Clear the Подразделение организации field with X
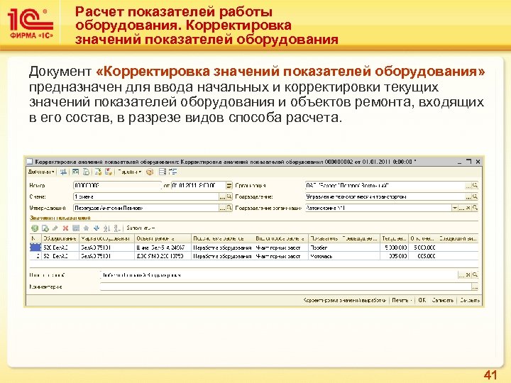Screen dimensions: 511x383 (x=468, y=208)
